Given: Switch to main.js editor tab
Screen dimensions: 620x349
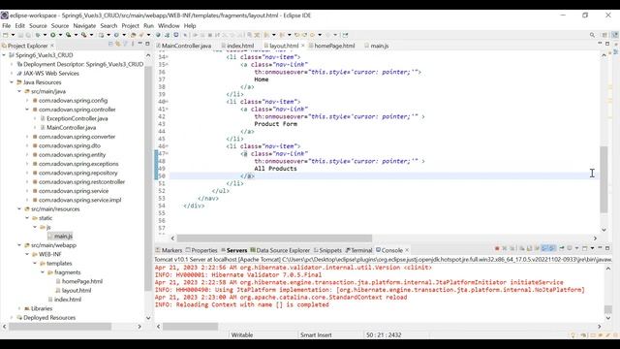Looking at the screenshot, I should [377, 46].
